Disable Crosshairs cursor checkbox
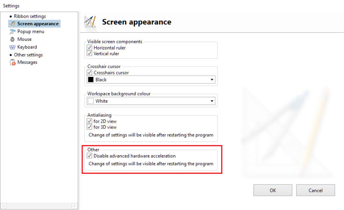This screenshot has height=210, width=344. [89, 72]
